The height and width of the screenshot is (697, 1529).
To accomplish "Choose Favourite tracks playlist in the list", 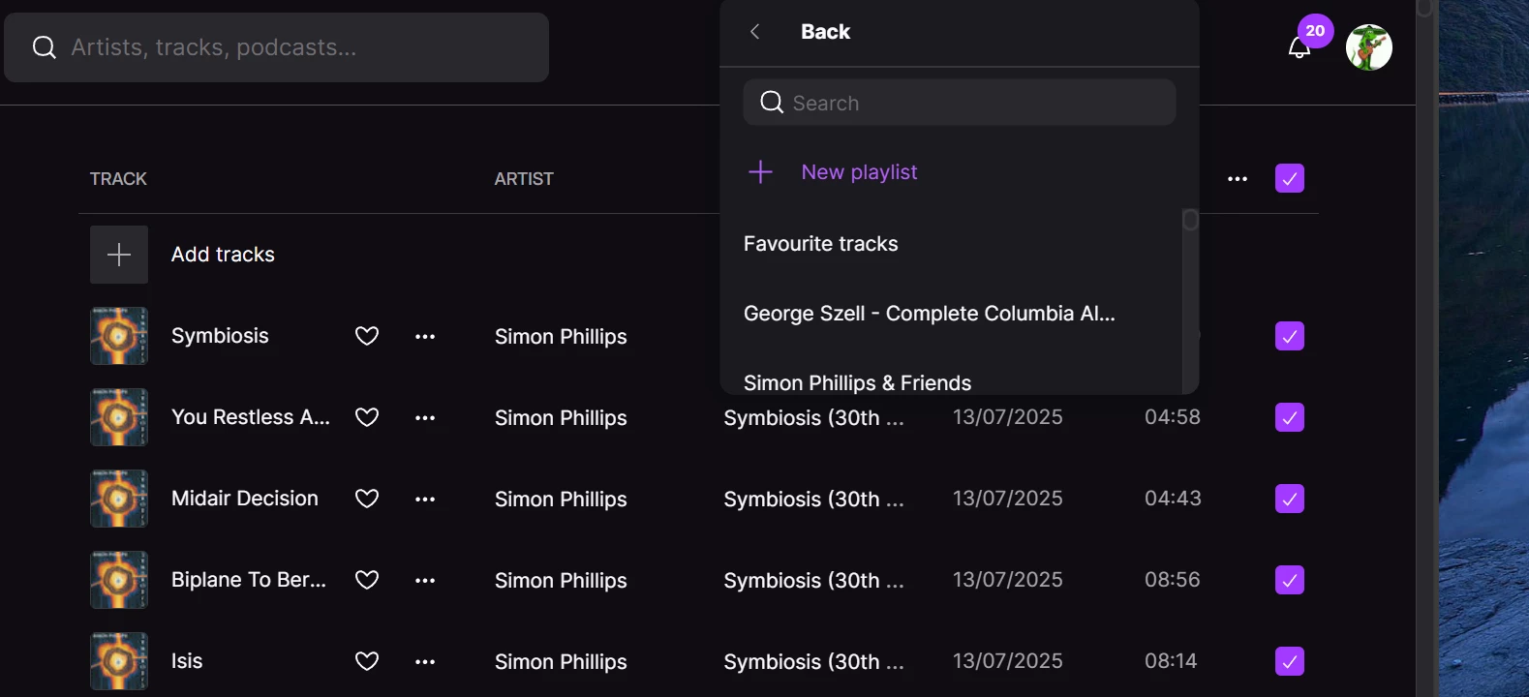I will coord(820,244).
